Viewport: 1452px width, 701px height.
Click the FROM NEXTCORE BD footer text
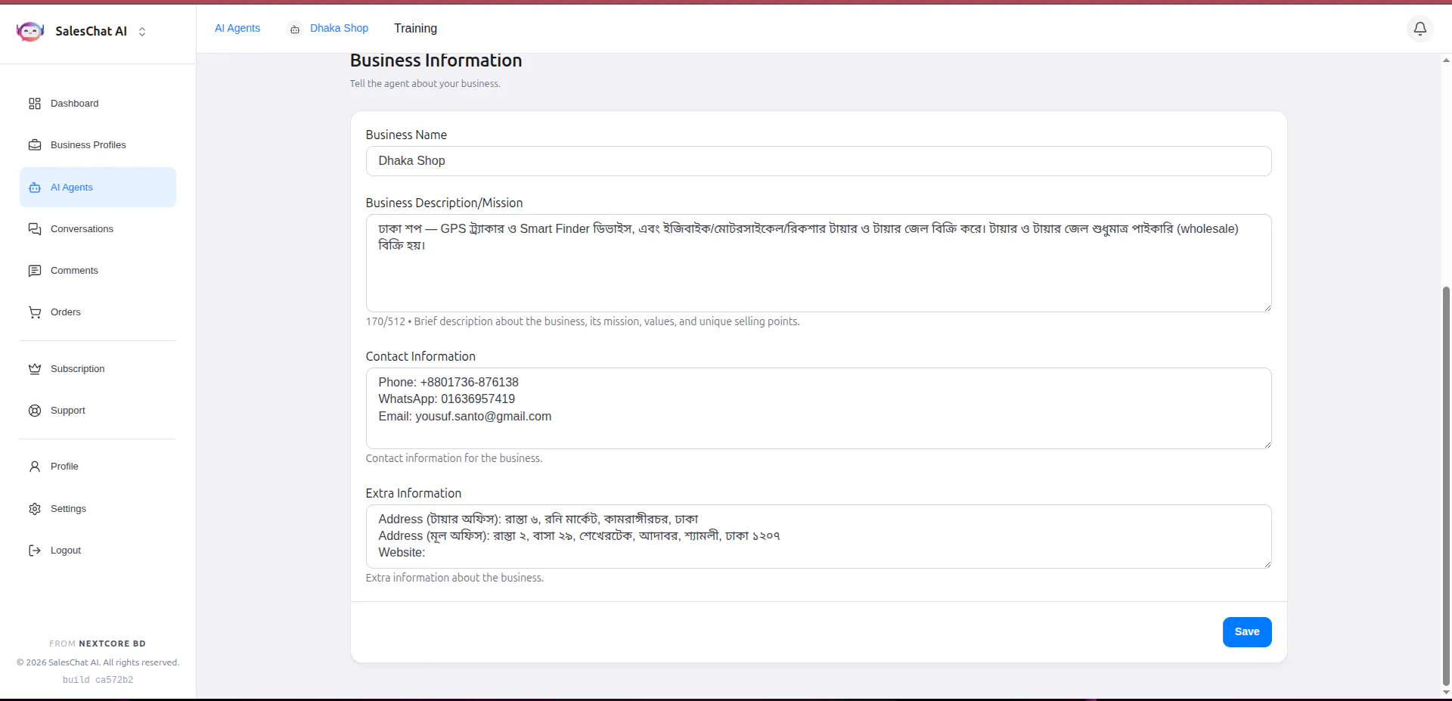(x=98, y=644)
